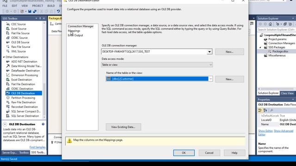Select Data Mining Model Training item
This screenshot has width=296, height=166.
26,66
